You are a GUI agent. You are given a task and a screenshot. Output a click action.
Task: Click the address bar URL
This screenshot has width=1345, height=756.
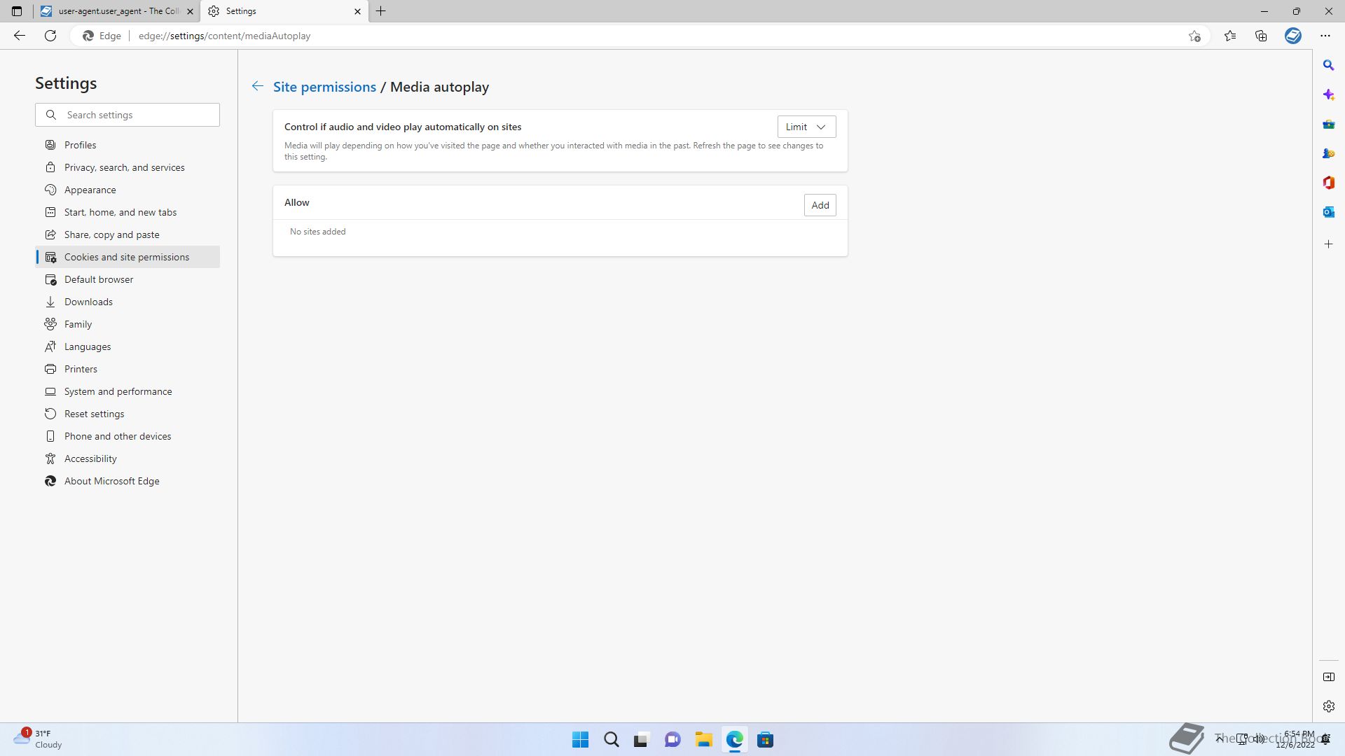tap(224, 36)
